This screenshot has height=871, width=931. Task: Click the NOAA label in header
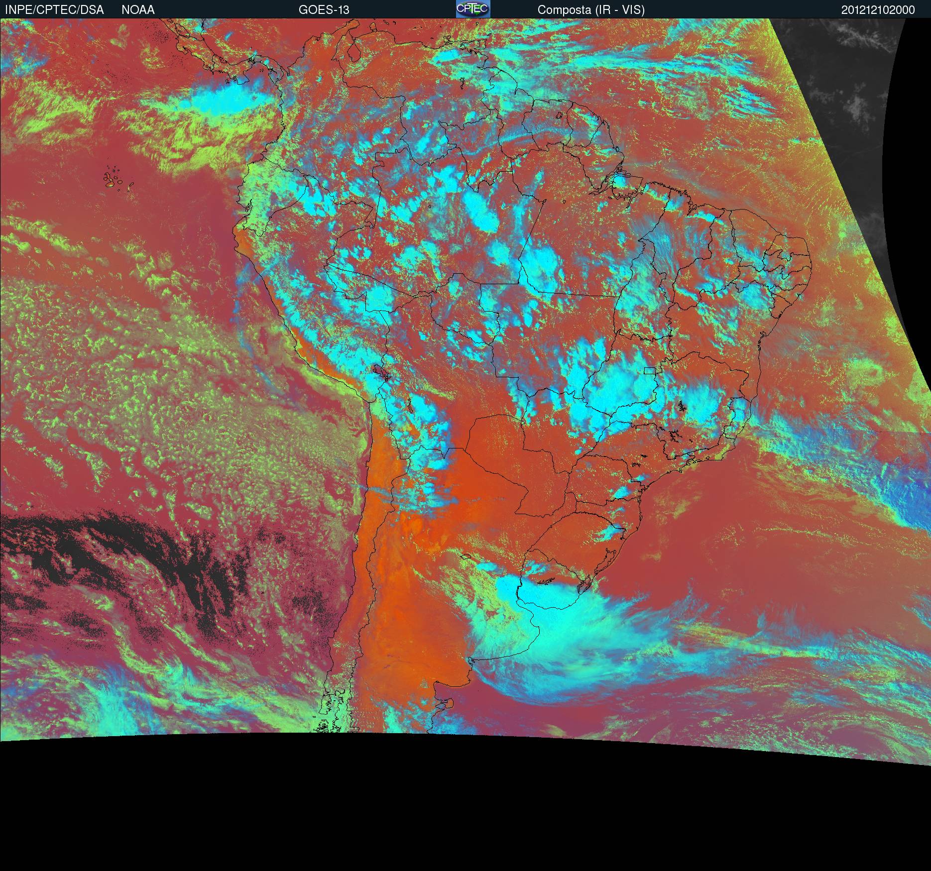[x=138, y=10]
